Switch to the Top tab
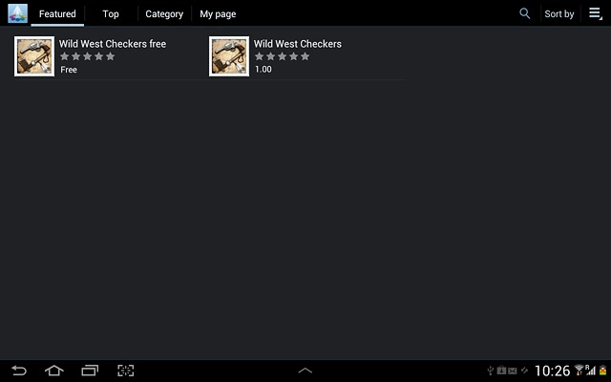The image size is (611, 382). pos(111,14)
